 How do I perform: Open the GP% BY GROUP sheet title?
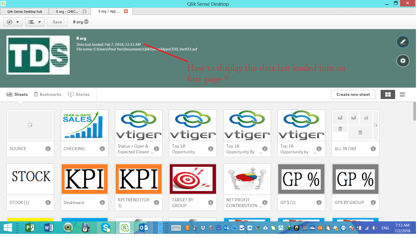pos(349,203)
